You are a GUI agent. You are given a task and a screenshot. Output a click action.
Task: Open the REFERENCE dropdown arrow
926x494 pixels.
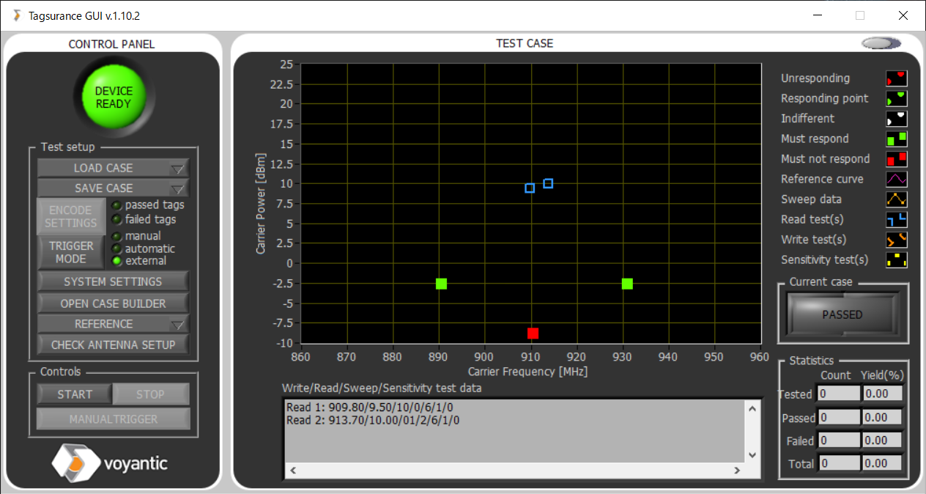tap(178, 324)
